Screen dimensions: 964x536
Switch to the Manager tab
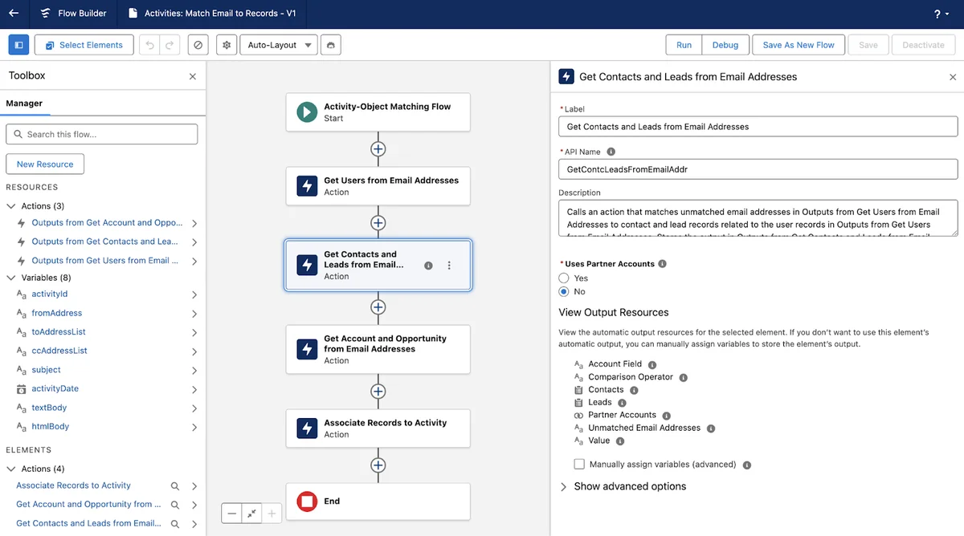pyautogui.click(x=24, y=104)
